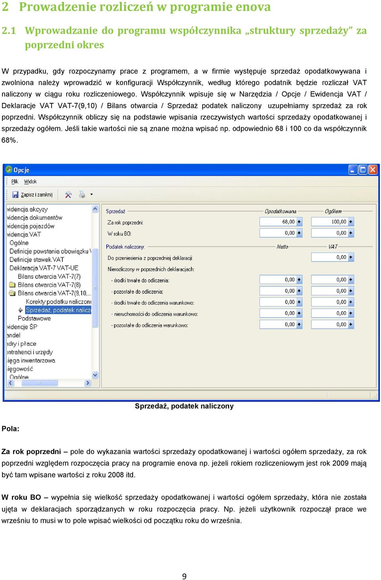
Task: Select Ewidencja pojazdów tree item
Action: click(x=31, y=226)
